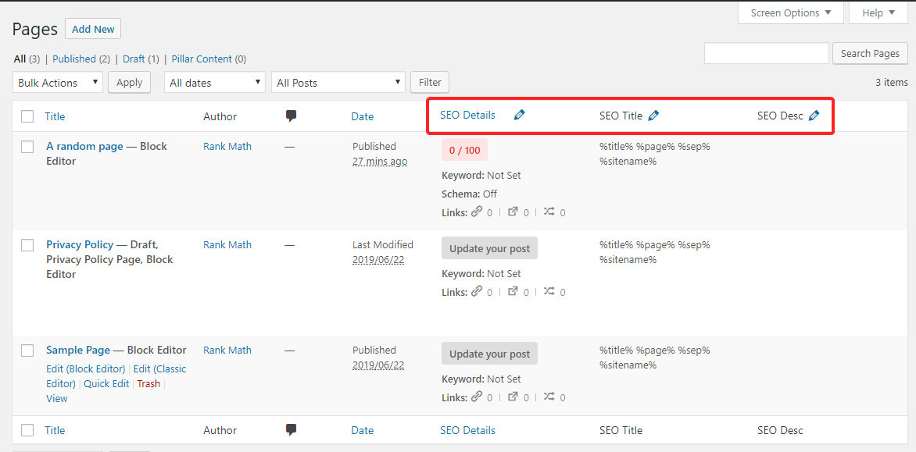Click the pencil edit icon beside SEO Desc

tap(814, 116)
